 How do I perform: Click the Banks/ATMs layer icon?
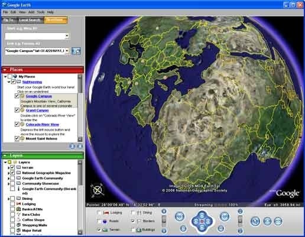coord(19,209)
